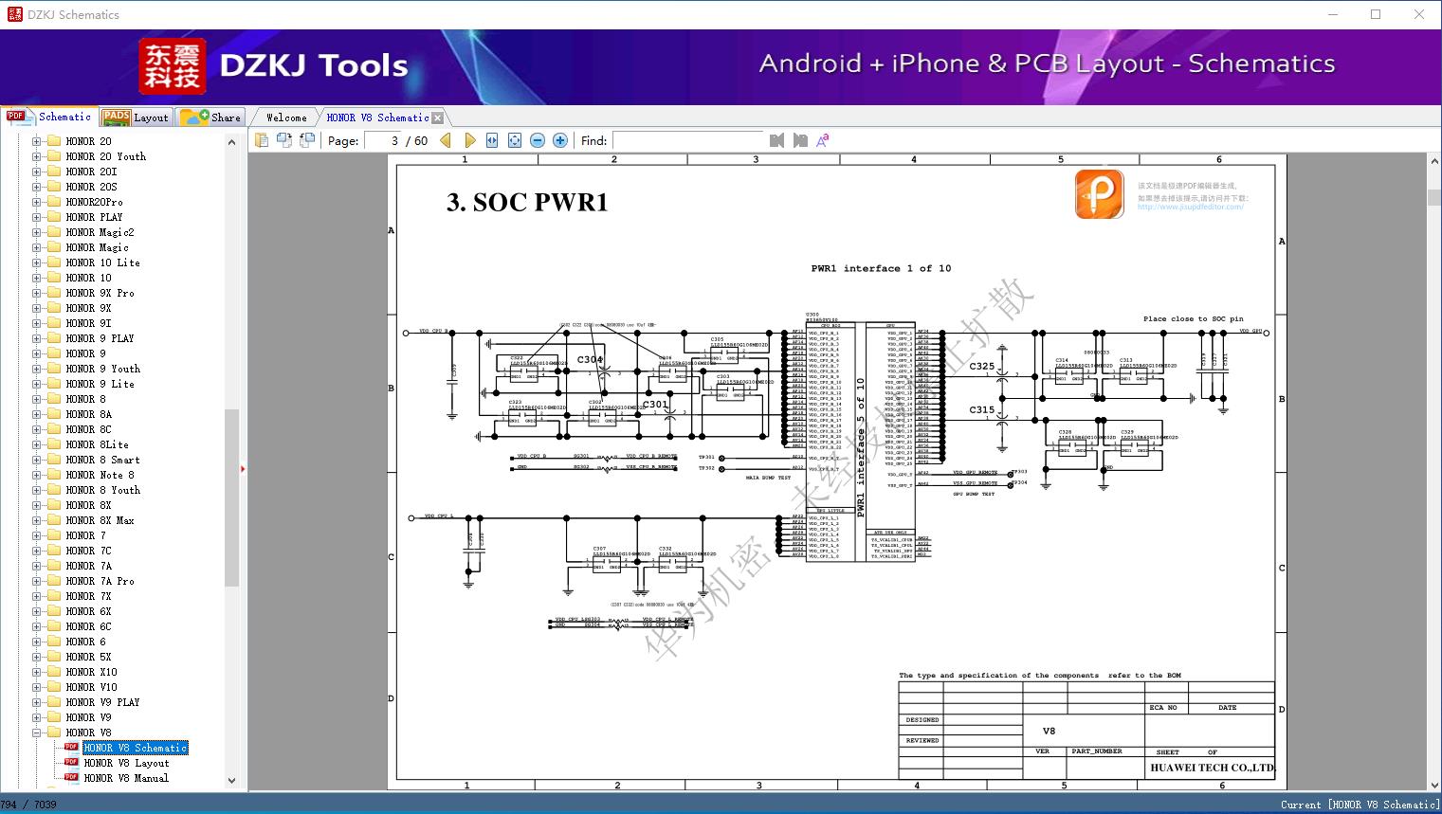
Task: Open the asupdfeditor.com link on page
Action: 1191,208
